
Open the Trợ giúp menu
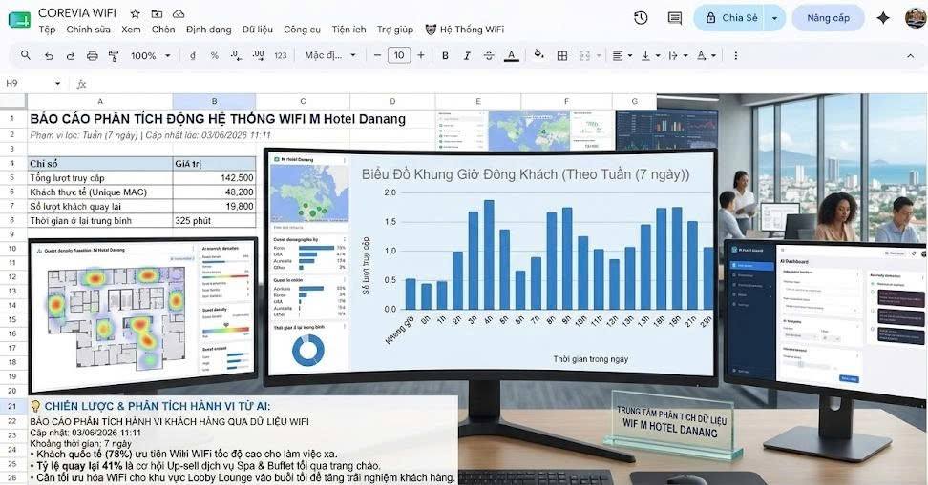[394, 30]
